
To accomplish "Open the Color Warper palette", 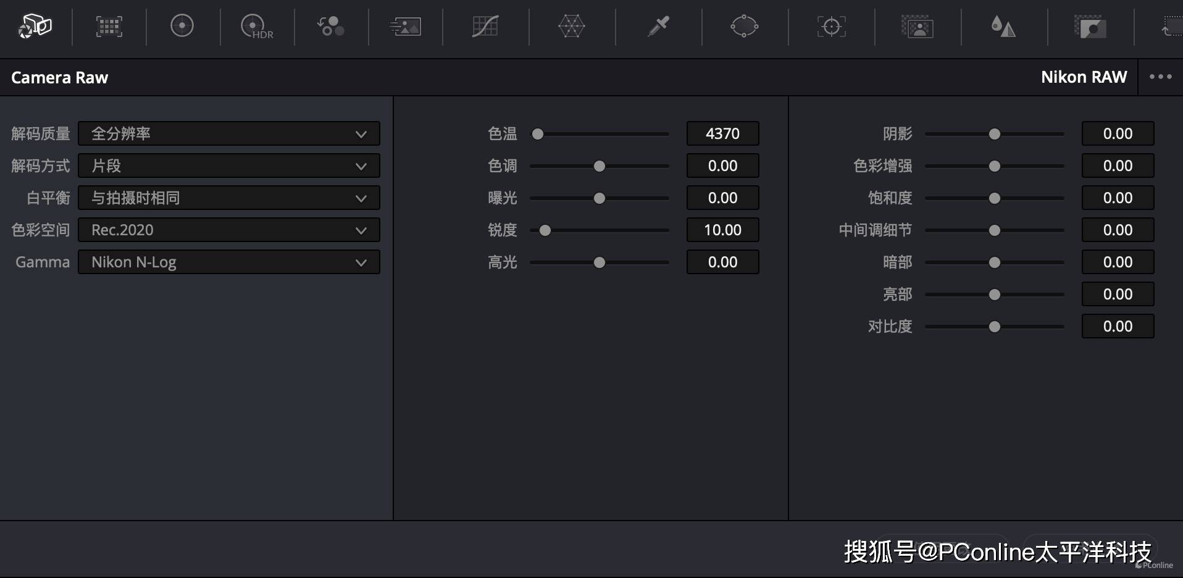I will pyautogui.click(x=571, y=27).
